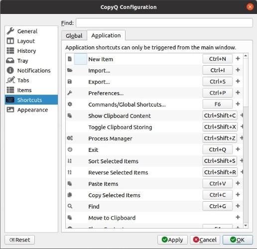The image size is (257, 249).
Task: Select the Application shortcuts tab
Action: pos(106,35)
